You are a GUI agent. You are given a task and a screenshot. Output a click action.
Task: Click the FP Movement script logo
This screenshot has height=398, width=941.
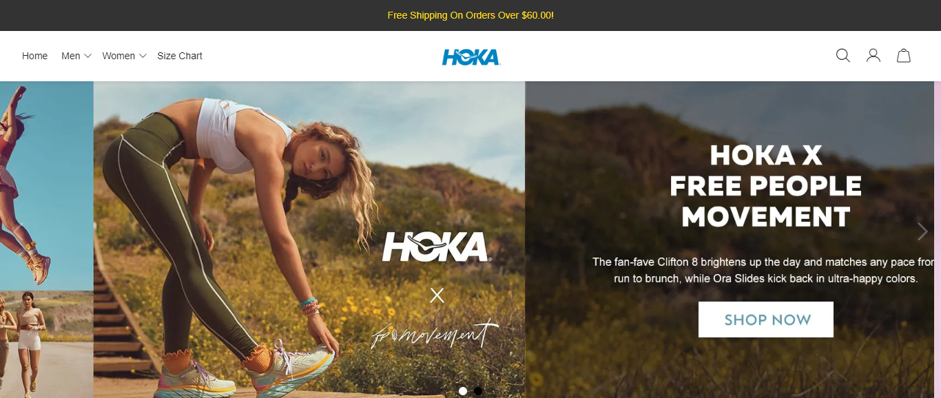coord(435,334)
